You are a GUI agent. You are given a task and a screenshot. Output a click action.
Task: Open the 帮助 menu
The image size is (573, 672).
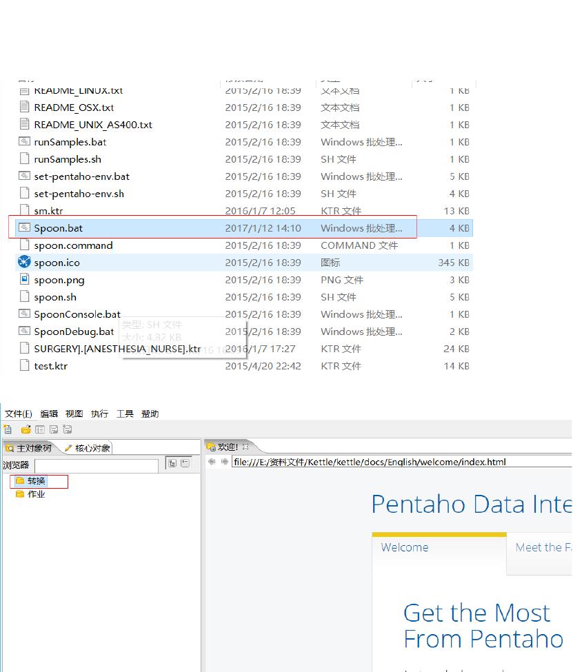click(150, 414)
